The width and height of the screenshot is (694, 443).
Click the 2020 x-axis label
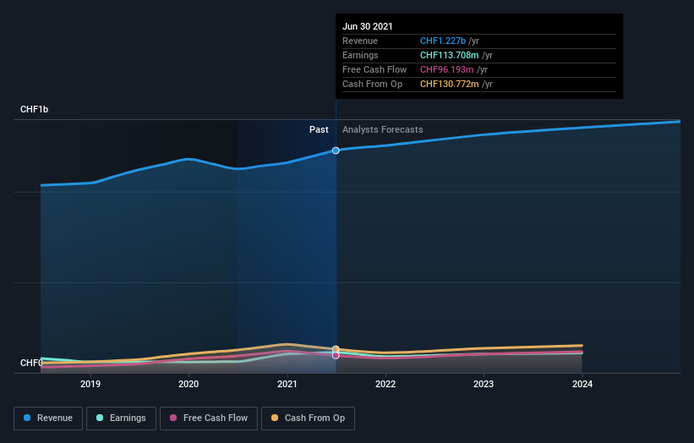pos(189,384)
